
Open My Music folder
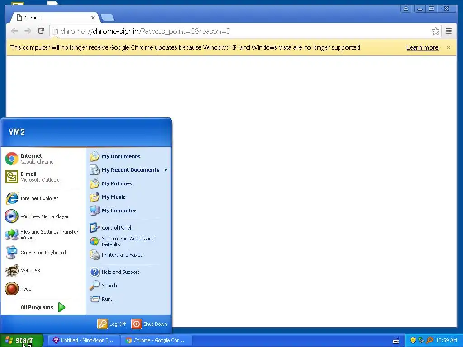(x=129, y=197)
